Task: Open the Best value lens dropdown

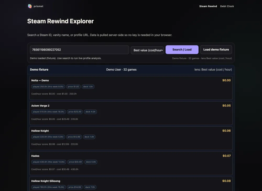Action: click(147, 50)
